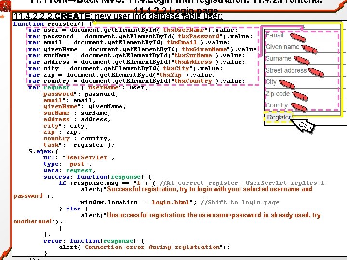Click the 'type: "post"' line

[67, 164]
